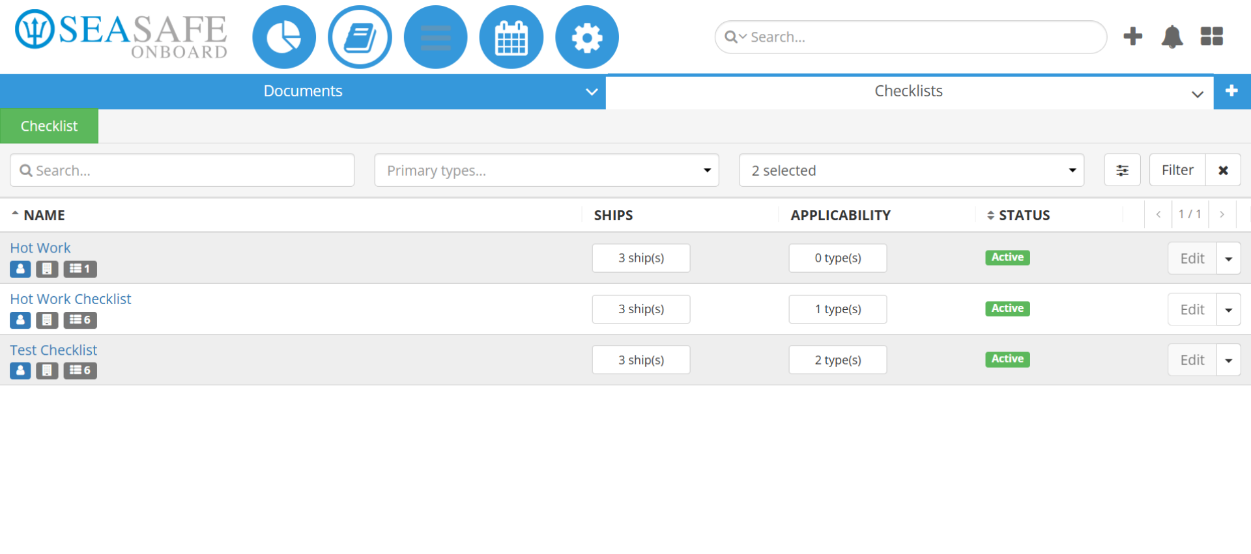1251x554 pixels.
Task: Open the notifications bell
Action: click(x=1172, y=36)
